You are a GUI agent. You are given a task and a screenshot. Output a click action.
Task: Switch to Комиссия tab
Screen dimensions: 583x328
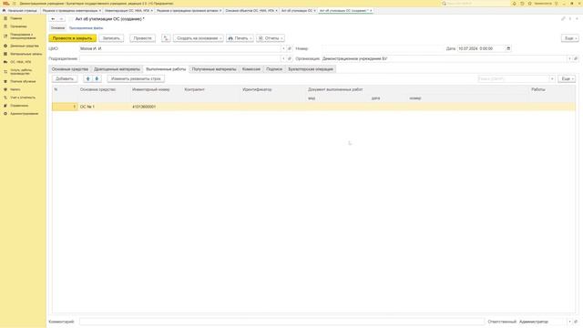(x=251, y=69)
